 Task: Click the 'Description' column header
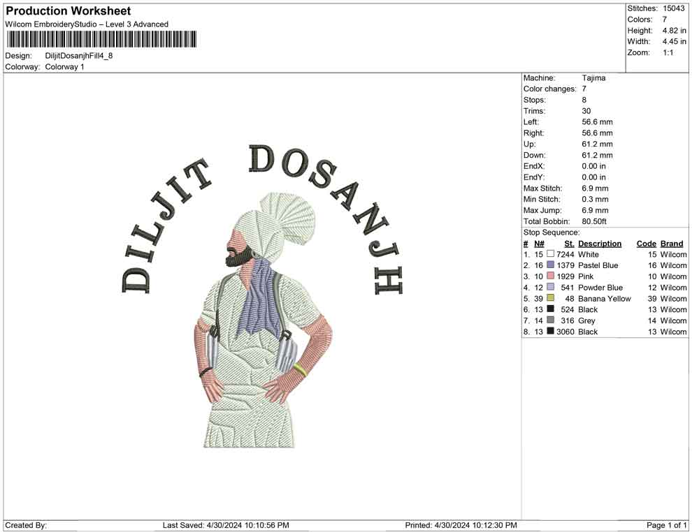tap(600, 244)
